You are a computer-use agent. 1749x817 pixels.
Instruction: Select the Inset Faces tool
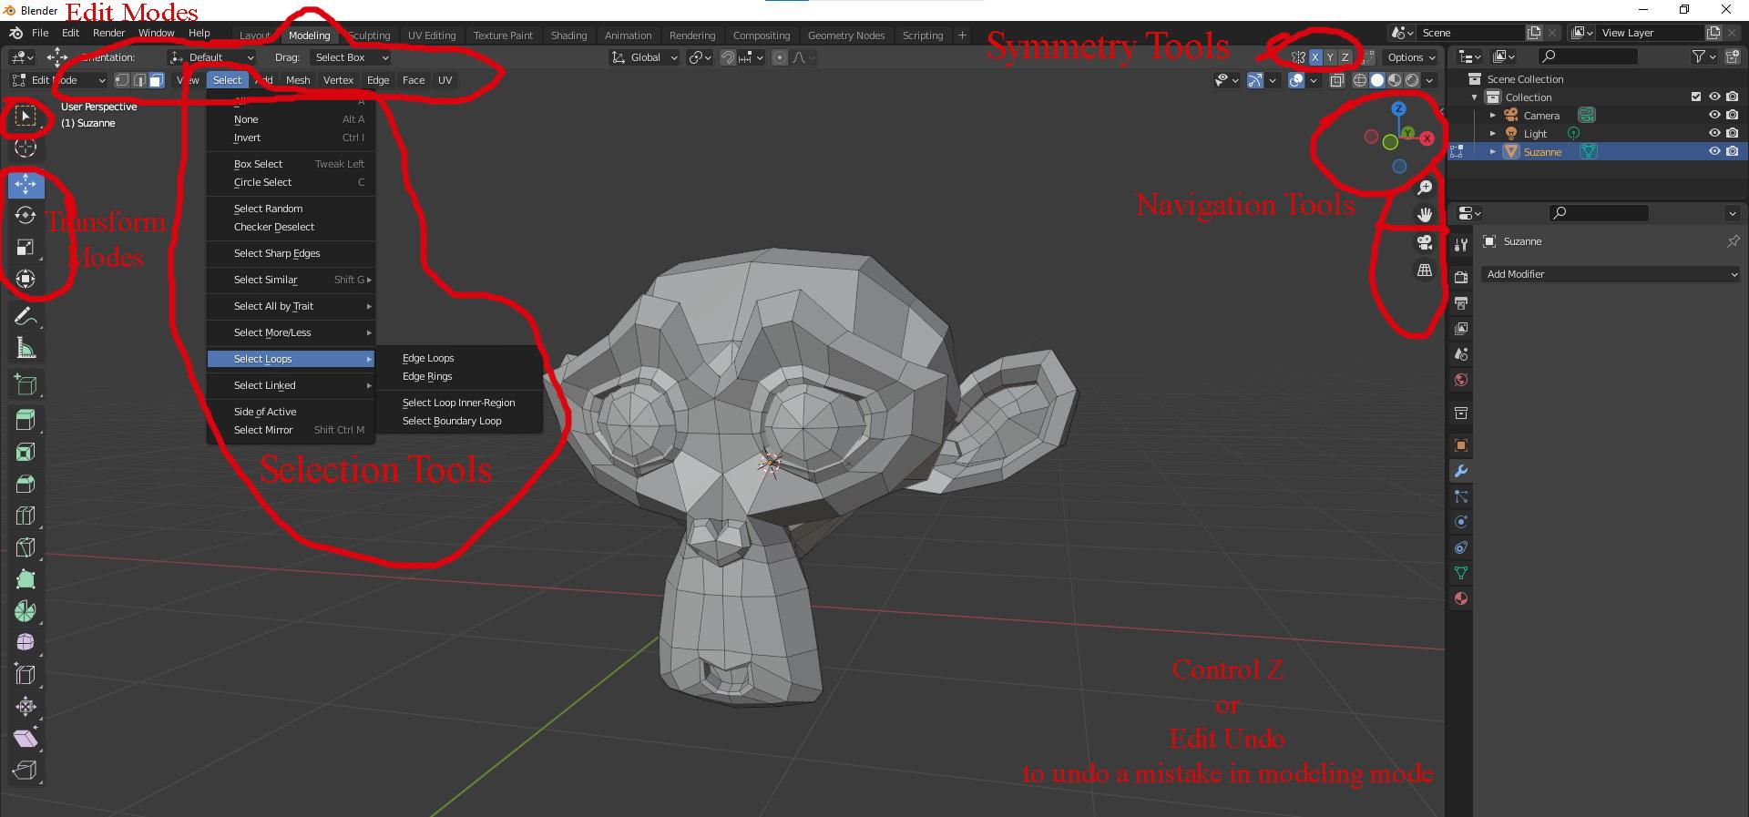tap(26, 452)
